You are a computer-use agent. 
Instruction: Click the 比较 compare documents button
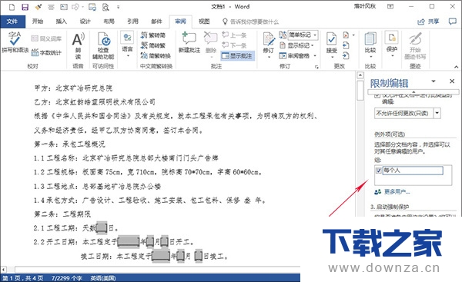click(370, 44)
